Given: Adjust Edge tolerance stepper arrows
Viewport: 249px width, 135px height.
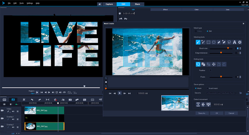Looking at the screenshot, I should 240,53.
